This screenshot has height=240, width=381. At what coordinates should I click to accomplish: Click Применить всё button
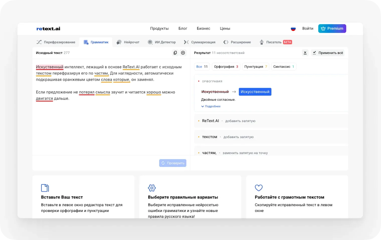pos(328,53)
